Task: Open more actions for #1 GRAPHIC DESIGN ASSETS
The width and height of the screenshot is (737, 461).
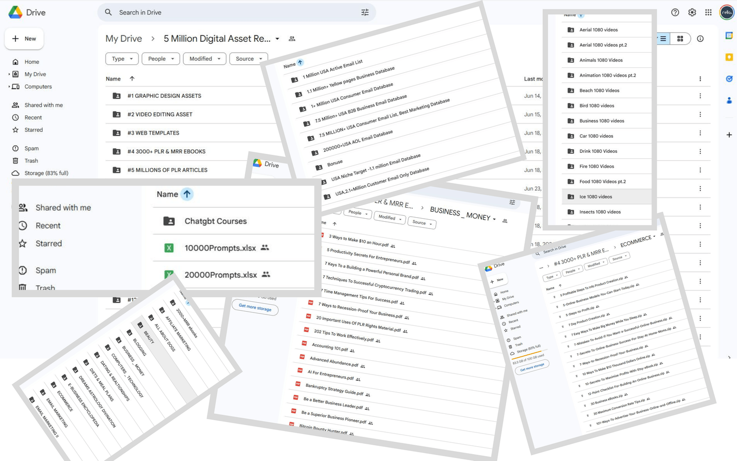Action: [700, 96]
